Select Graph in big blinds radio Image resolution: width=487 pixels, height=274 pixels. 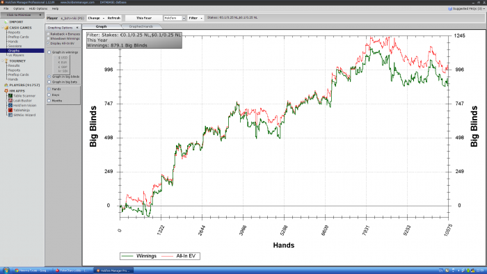[x=49, y=76]
